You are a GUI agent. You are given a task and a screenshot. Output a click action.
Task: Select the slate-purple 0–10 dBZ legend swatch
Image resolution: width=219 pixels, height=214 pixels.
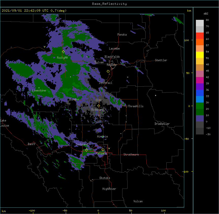200,118
